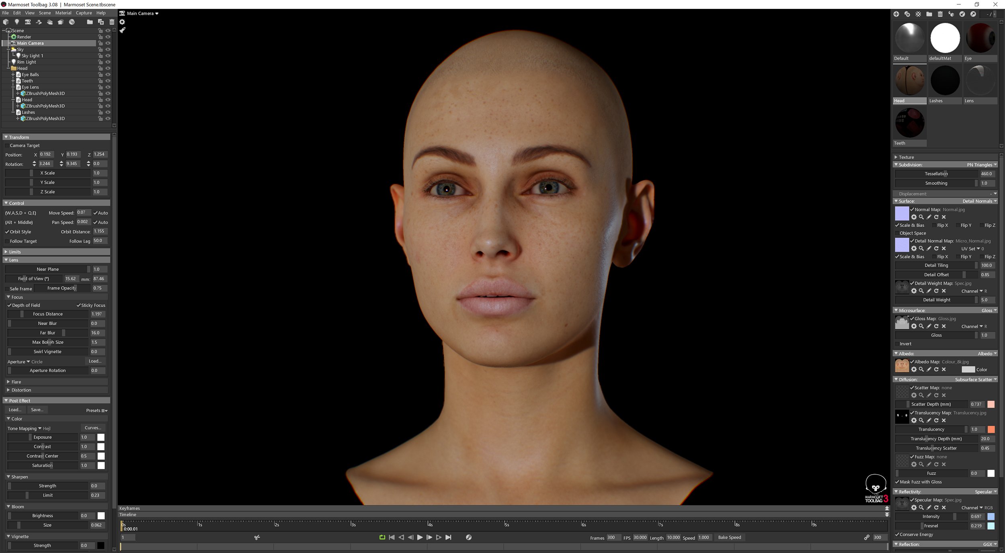
Task: Create a new material with the plus icon
Action: tap(897, 14)
